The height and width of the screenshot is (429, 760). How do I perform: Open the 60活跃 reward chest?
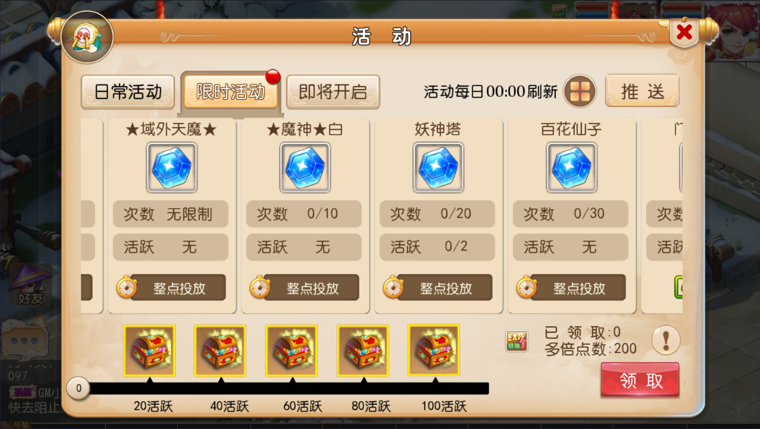tap(292, 351)
